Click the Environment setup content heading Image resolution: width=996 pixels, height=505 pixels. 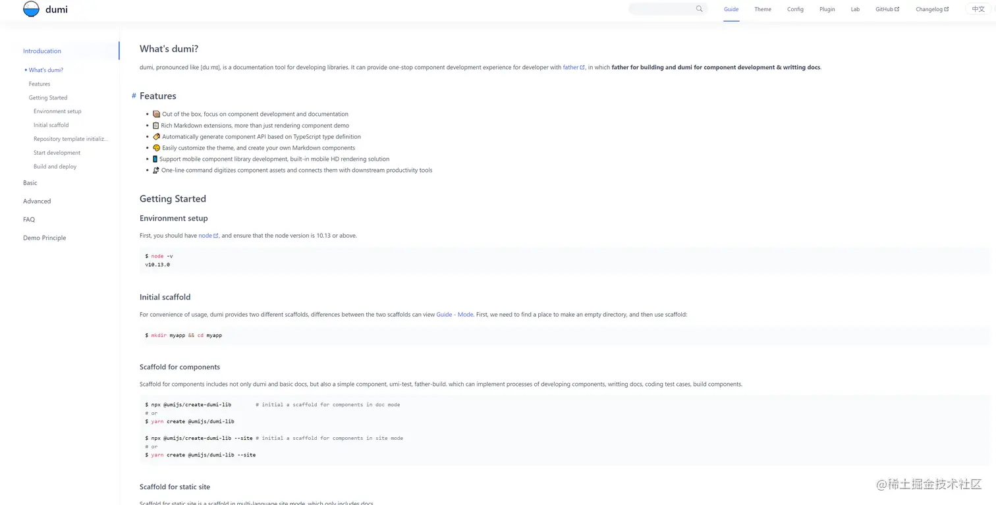click(x=173, y=219)
